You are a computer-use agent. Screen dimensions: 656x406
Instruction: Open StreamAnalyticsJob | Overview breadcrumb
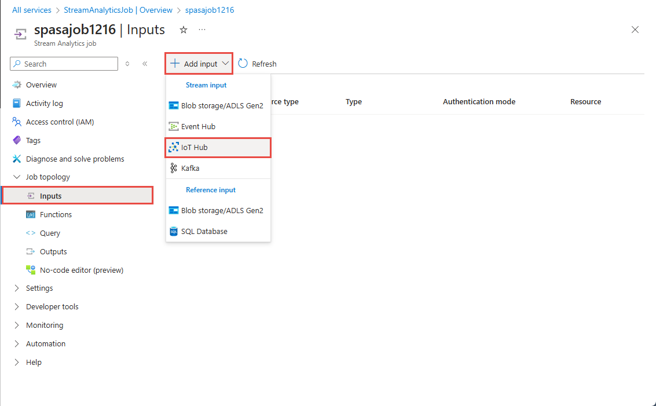click(x=118, y=10)
